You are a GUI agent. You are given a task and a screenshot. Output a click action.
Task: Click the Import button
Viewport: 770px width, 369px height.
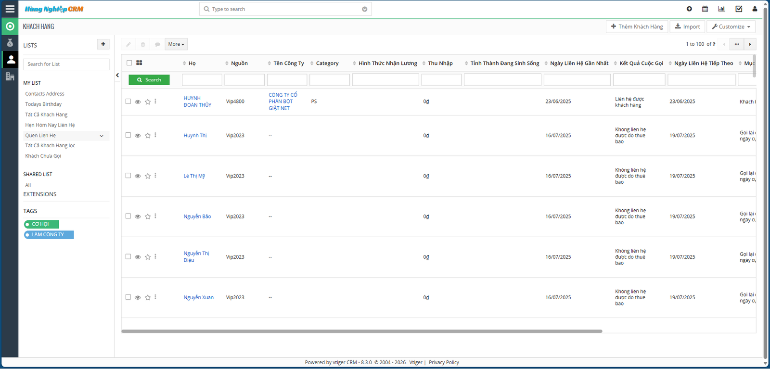tap(687, 26)
